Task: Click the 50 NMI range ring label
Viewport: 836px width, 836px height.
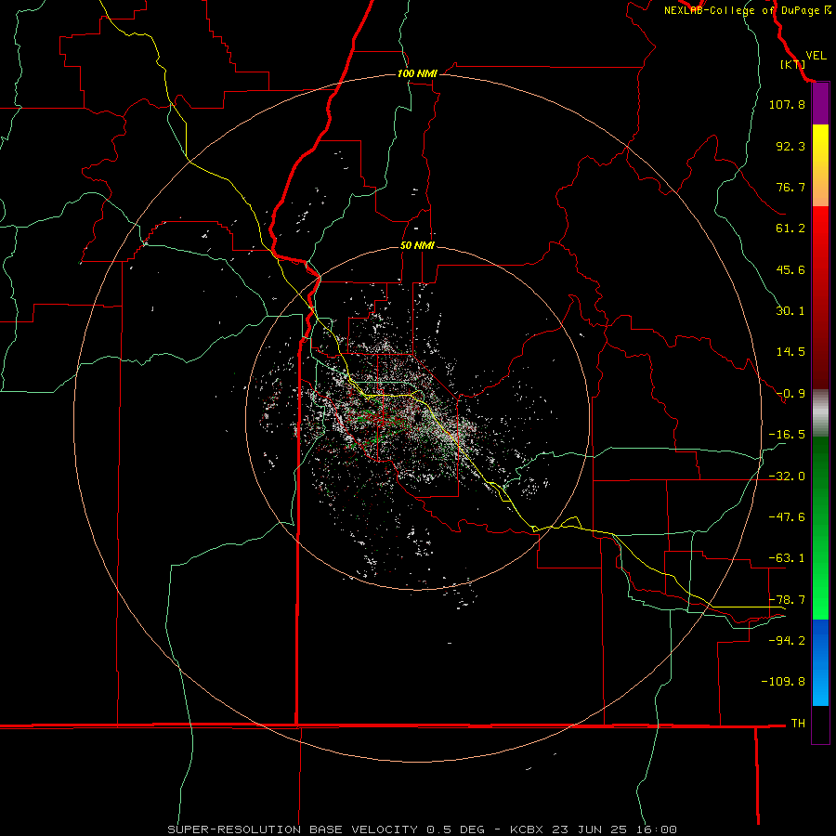Action: click(x=417, y=245)
